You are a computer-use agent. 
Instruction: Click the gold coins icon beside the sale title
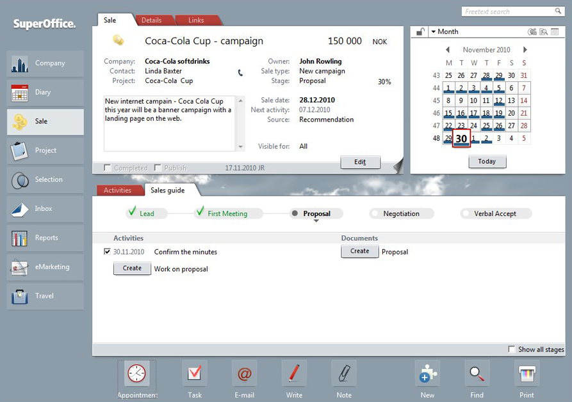pos(118,40)
